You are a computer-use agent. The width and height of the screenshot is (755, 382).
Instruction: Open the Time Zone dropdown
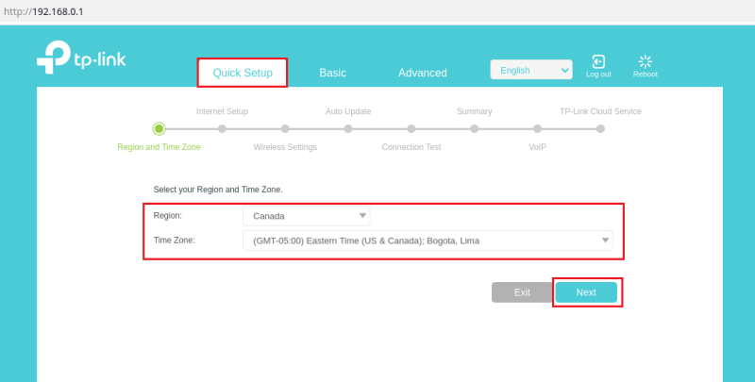click(427, 241)
